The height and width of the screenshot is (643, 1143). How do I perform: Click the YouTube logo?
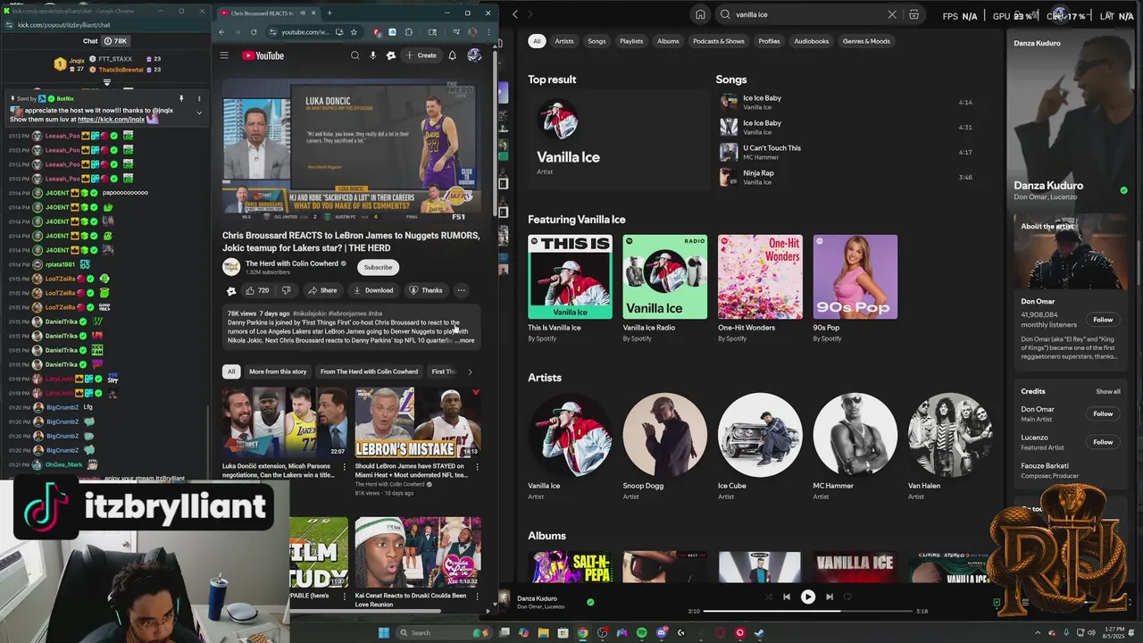tap(263, 55)
